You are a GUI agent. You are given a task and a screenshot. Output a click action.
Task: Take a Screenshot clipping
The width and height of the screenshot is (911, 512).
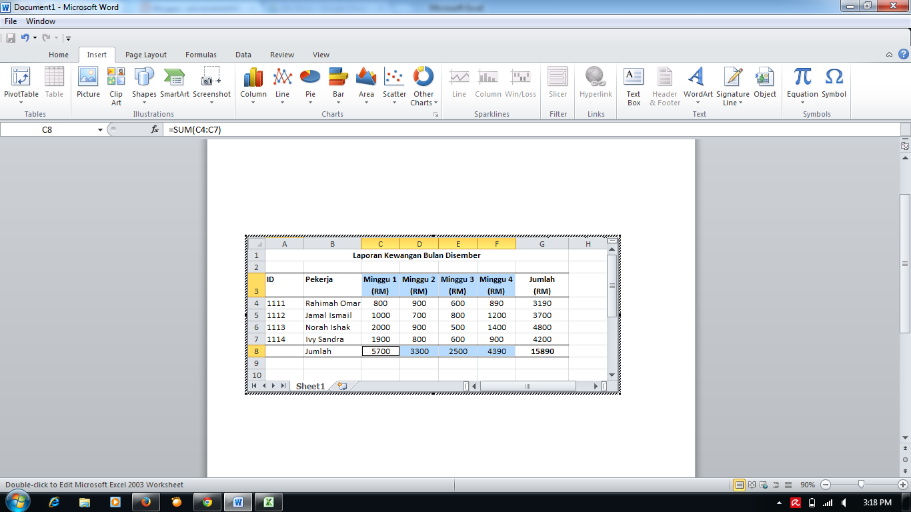212,85
